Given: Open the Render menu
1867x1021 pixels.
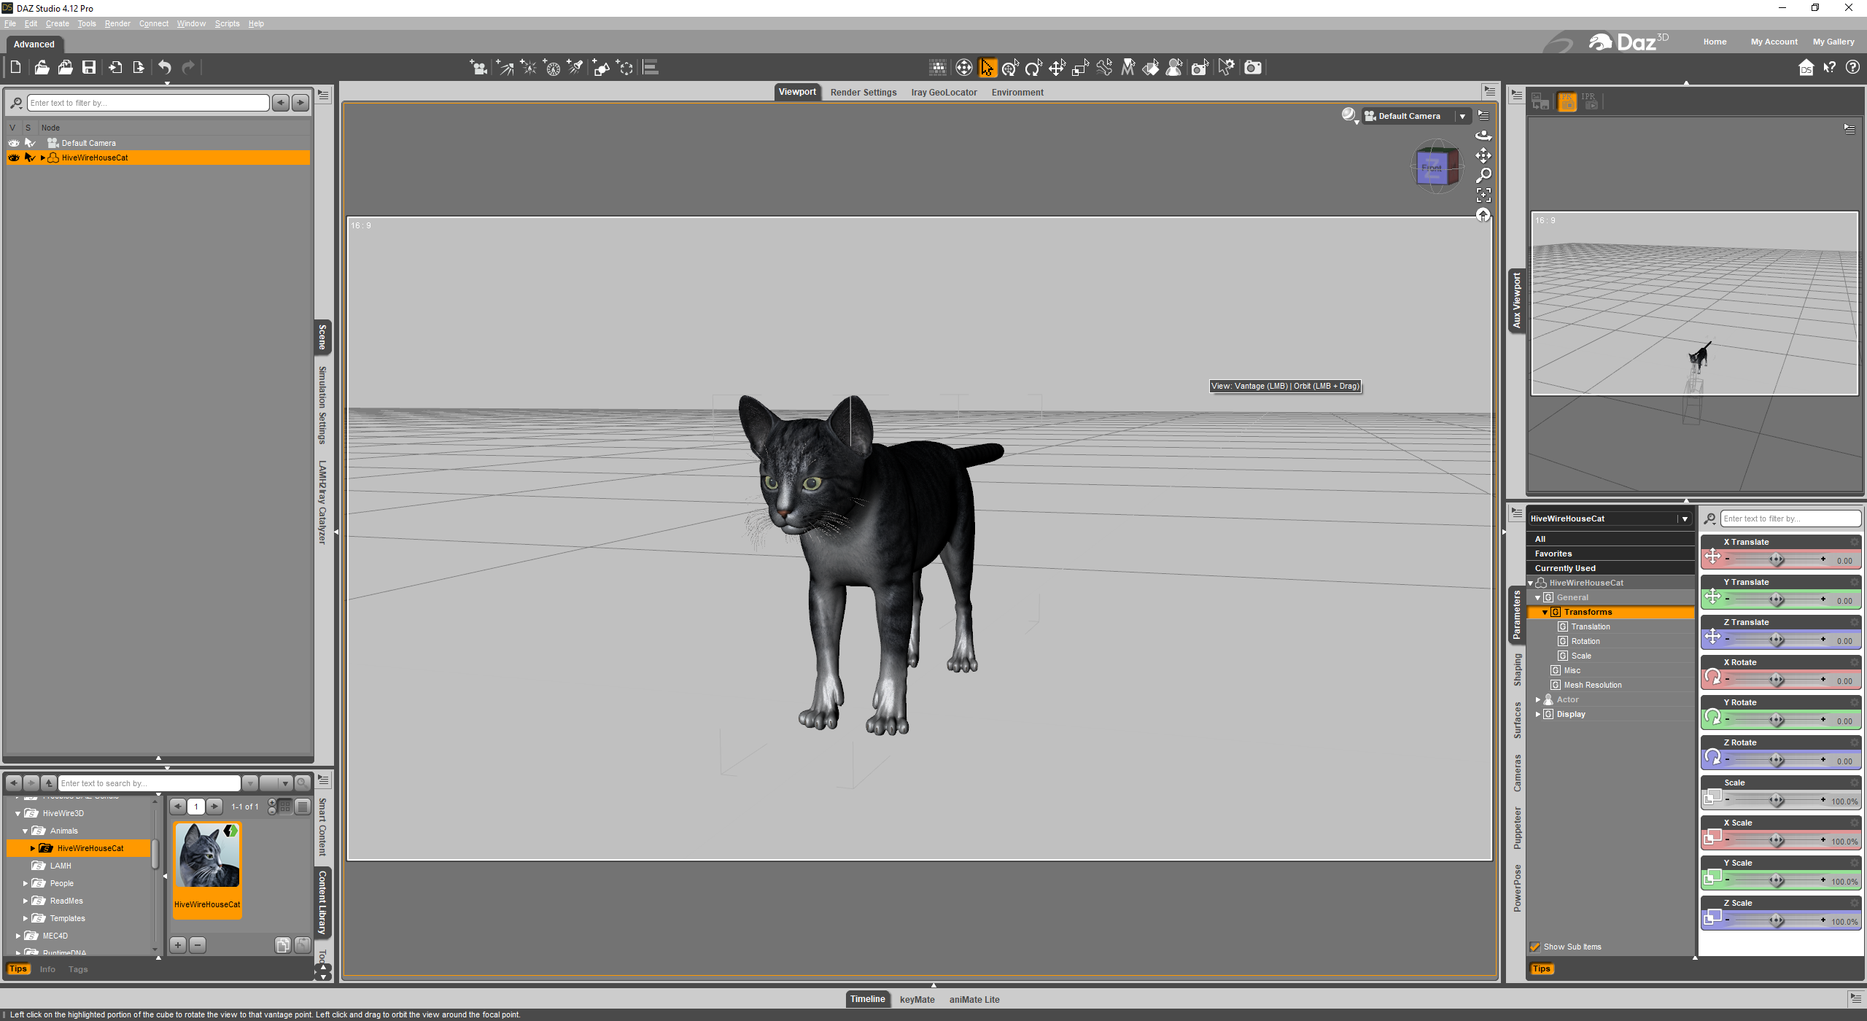Looking at the screenshot, I should coord(117,23).
